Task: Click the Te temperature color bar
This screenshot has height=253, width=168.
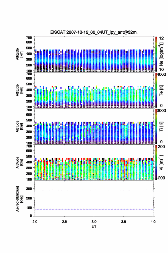Action: click(156, 90)
